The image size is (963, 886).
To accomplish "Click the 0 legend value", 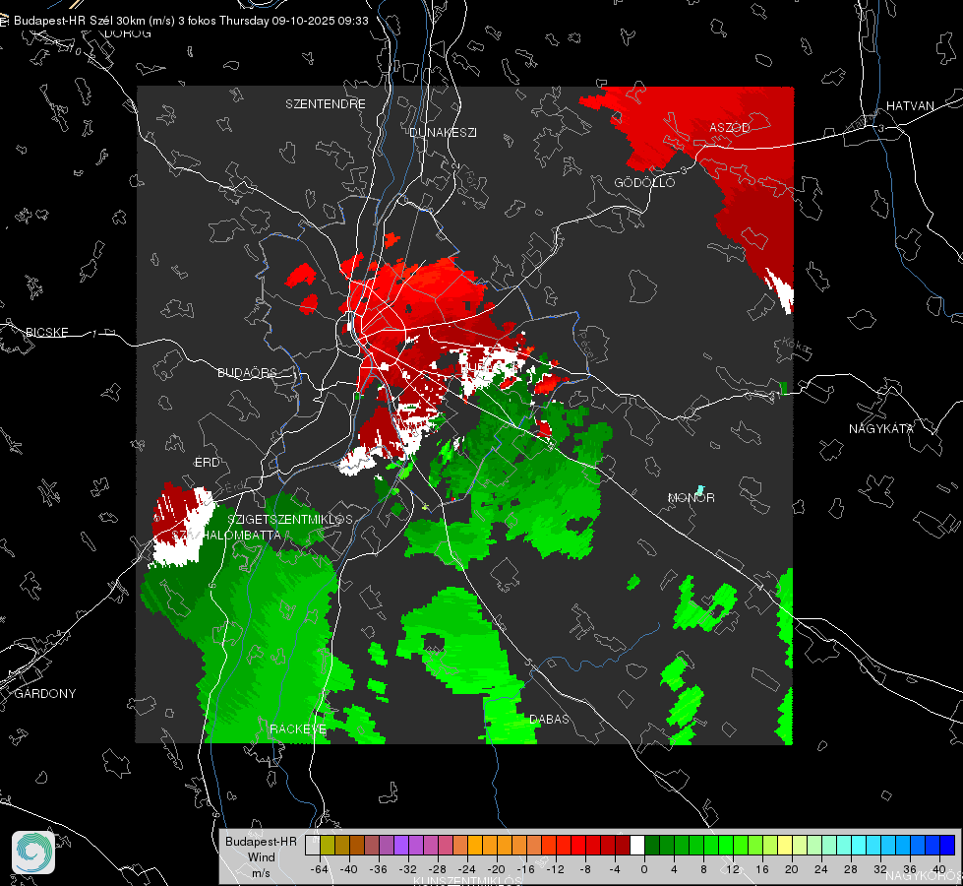I will (644, 869).
